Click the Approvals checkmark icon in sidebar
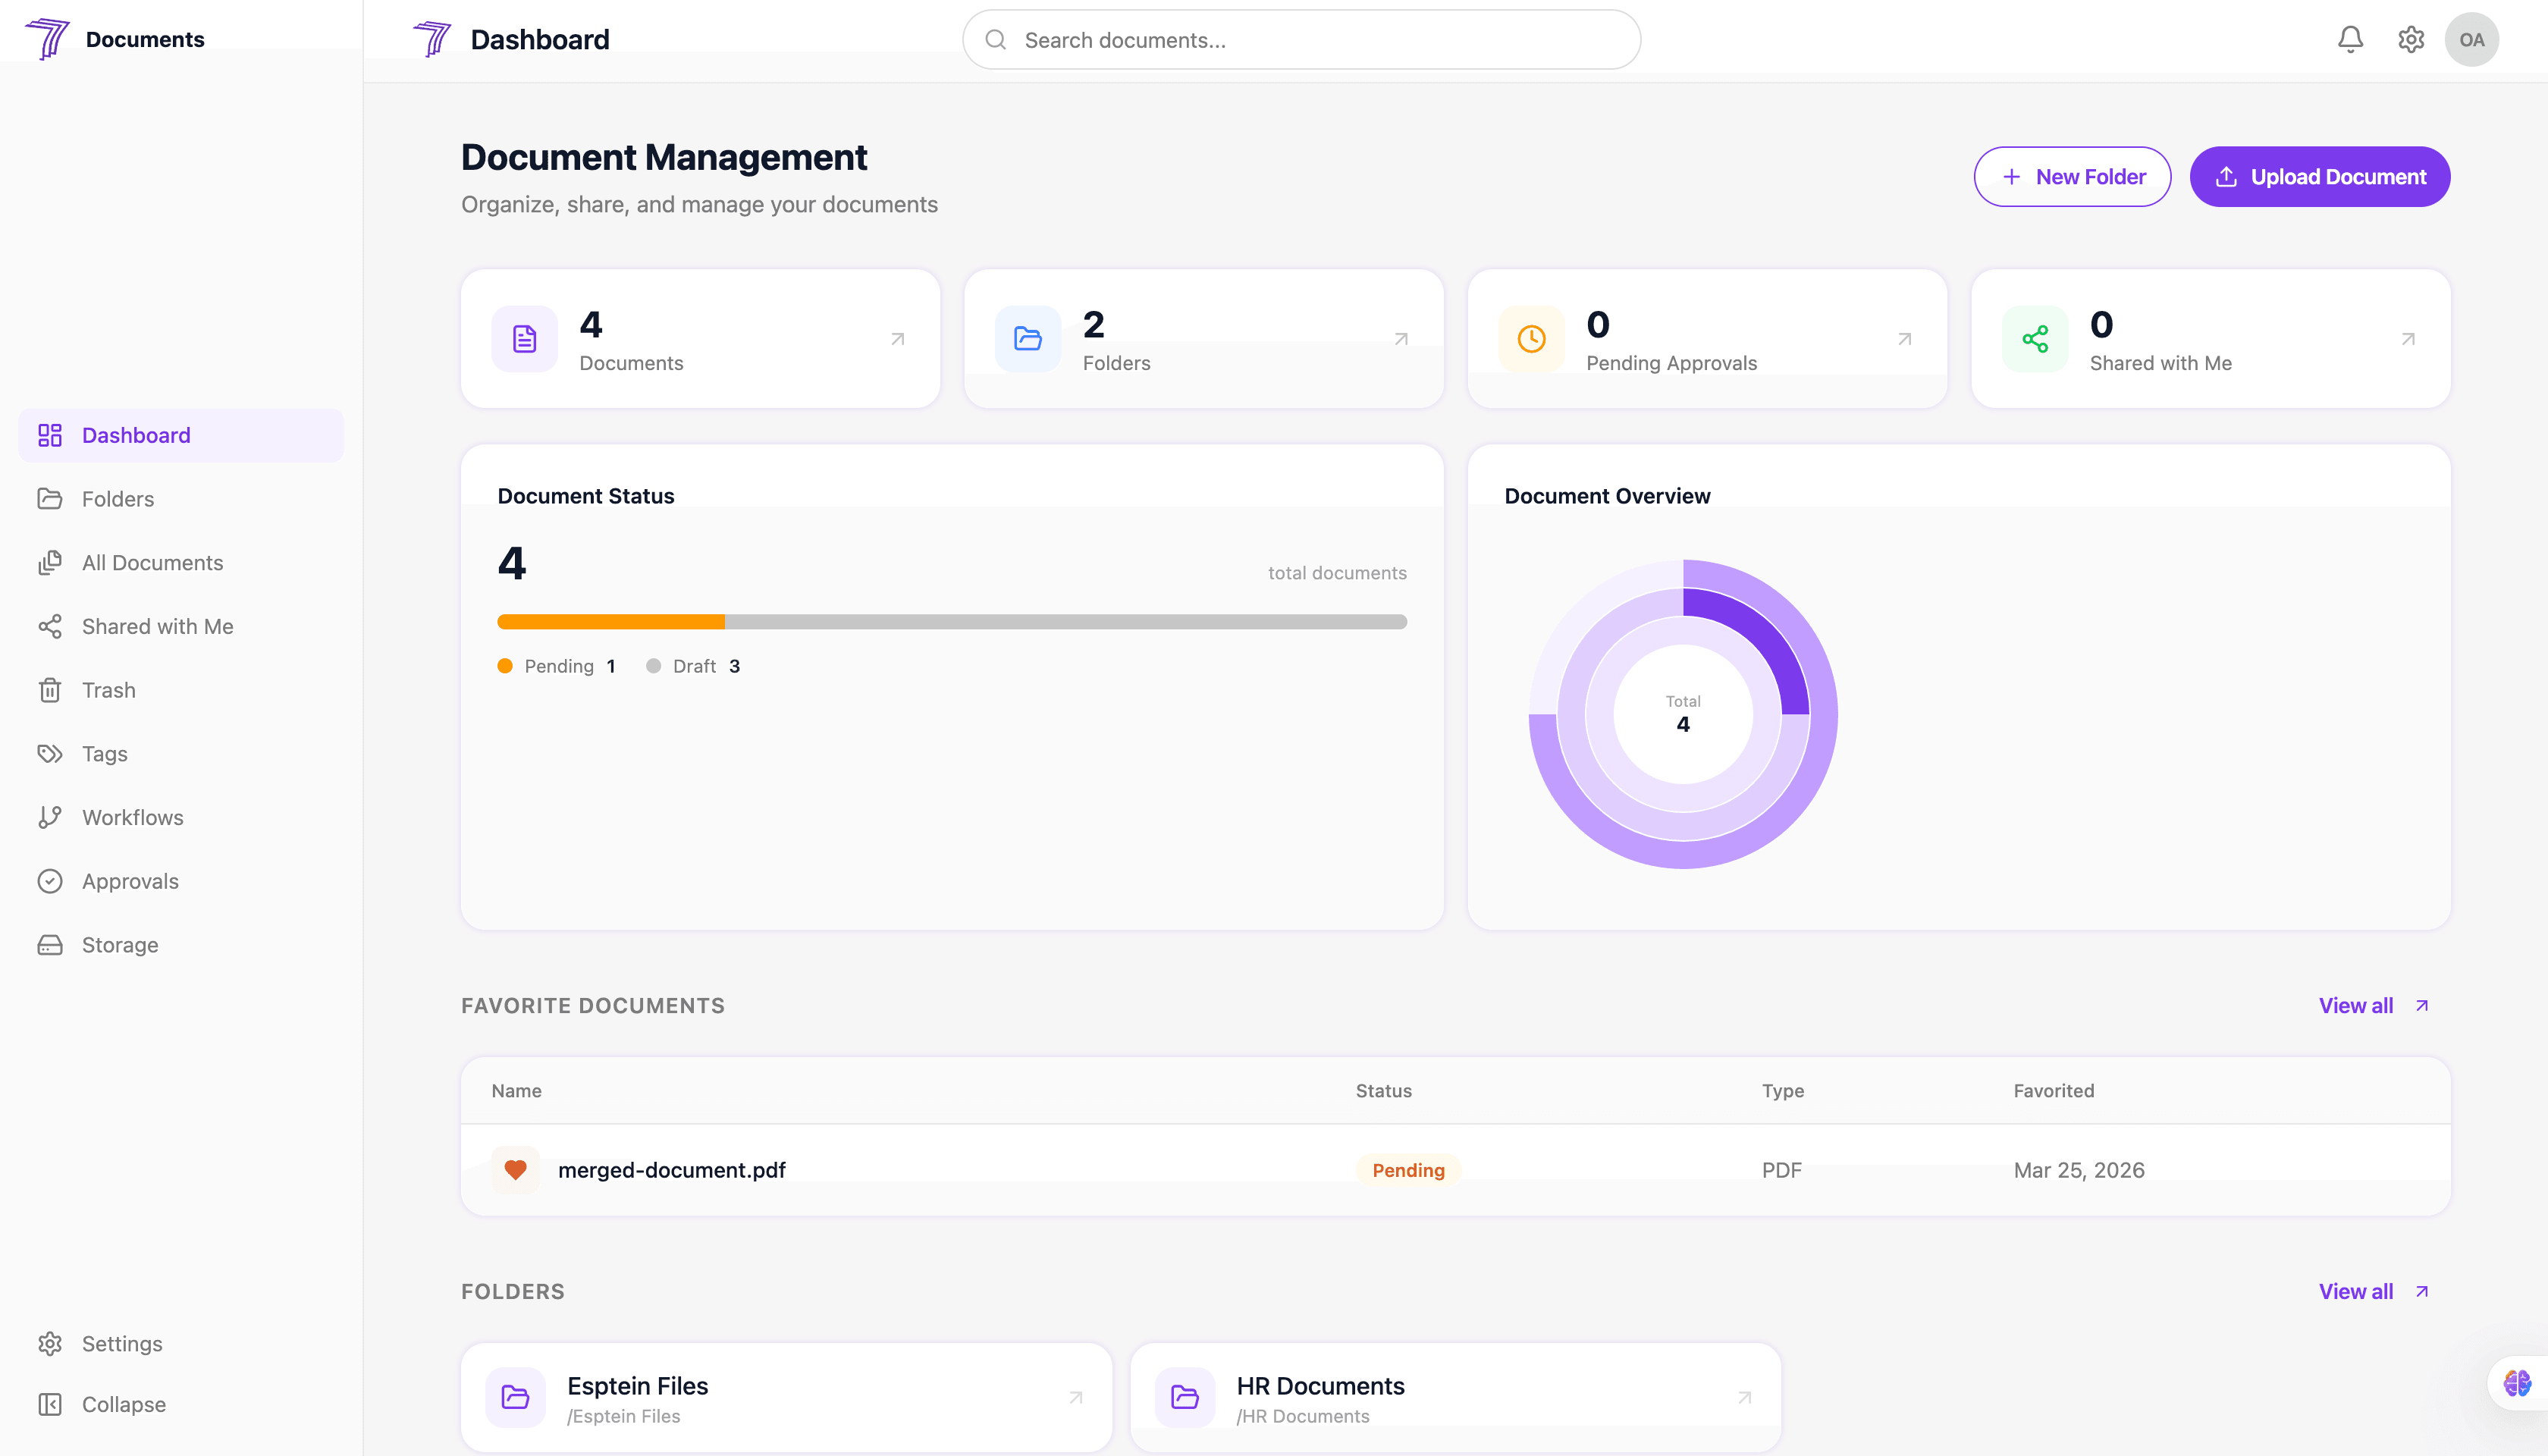 50,881
